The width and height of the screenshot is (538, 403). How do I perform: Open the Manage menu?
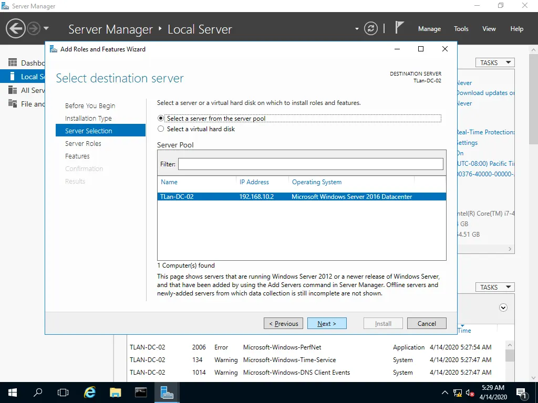click(429, 29)
